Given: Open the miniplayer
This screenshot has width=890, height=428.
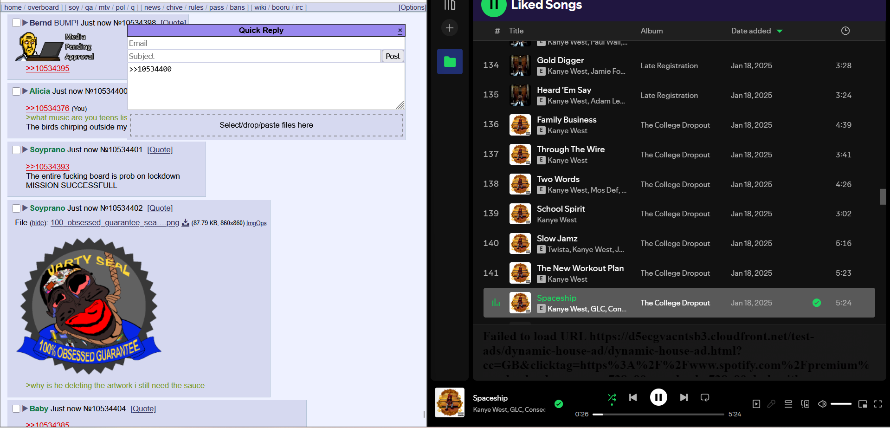Looking at the screenshot, I should (x=863, y=404).
